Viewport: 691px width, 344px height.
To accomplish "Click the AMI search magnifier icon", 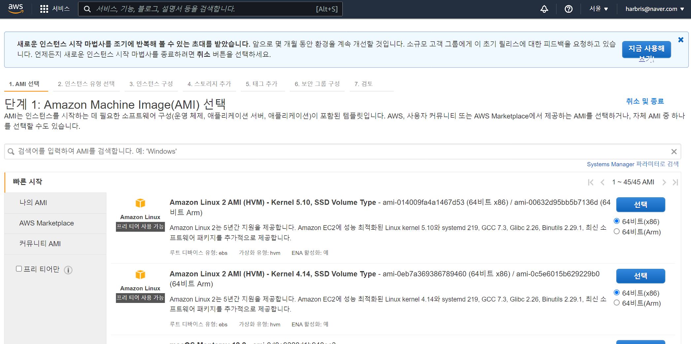I will coord(11,151).
